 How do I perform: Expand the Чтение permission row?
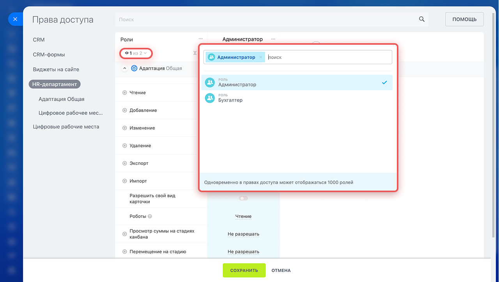[125, 93]
